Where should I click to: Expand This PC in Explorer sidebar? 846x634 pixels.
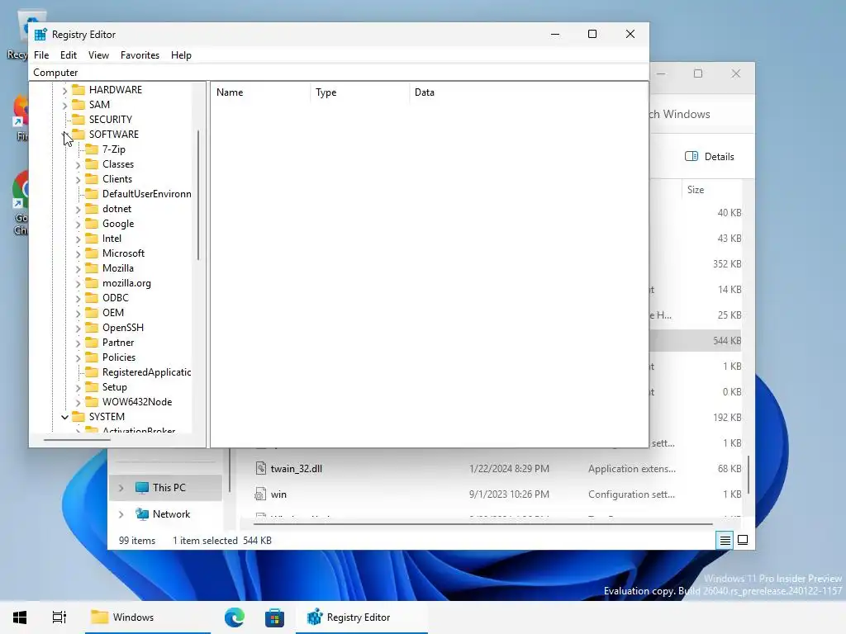click(121, 488)
